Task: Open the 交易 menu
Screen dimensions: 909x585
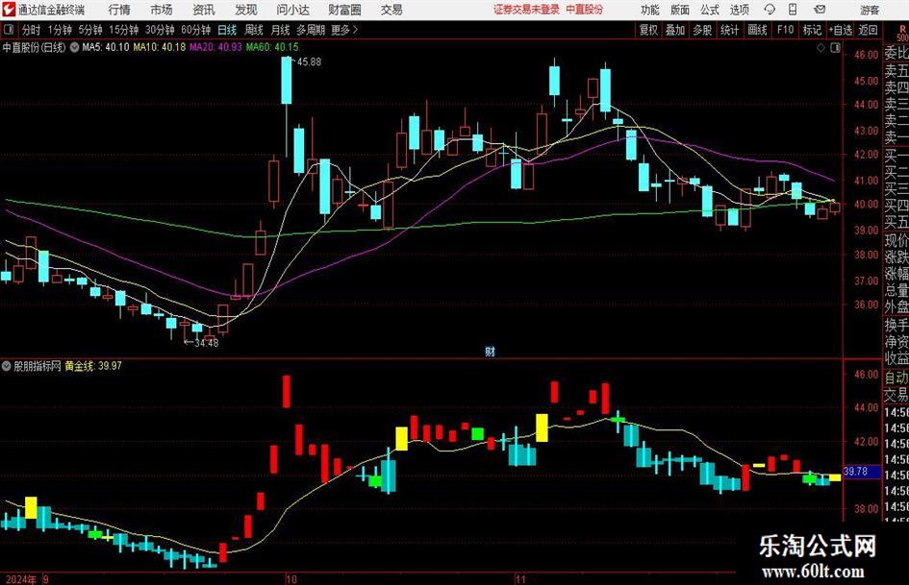Action: (x=391, y=10)
